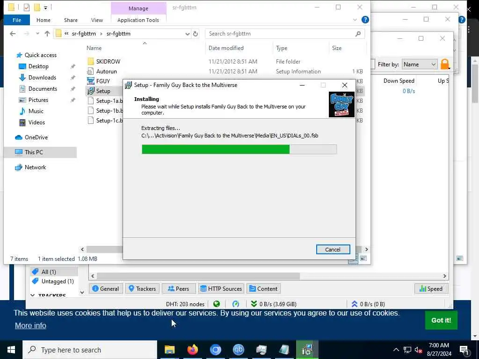Select the SKIDROW folder
The image size is (479, 359).
tap(108, 61)
